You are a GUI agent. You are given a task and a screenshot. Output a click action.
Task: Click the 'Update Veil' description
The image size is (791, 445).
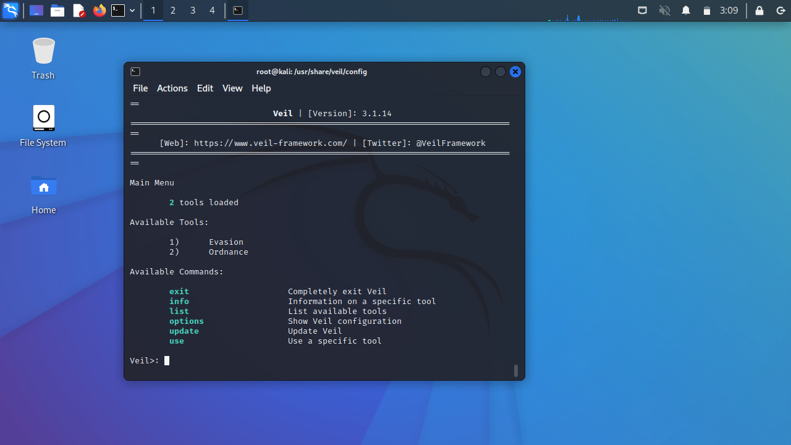pyautogui.click(x=315, y=331)
